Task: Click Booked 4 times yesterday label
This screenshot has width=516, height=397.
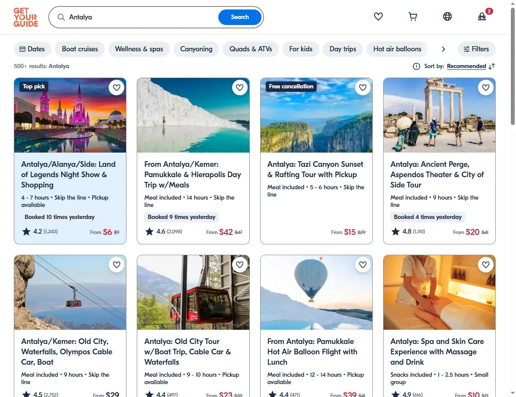Action: pos(428,217)
